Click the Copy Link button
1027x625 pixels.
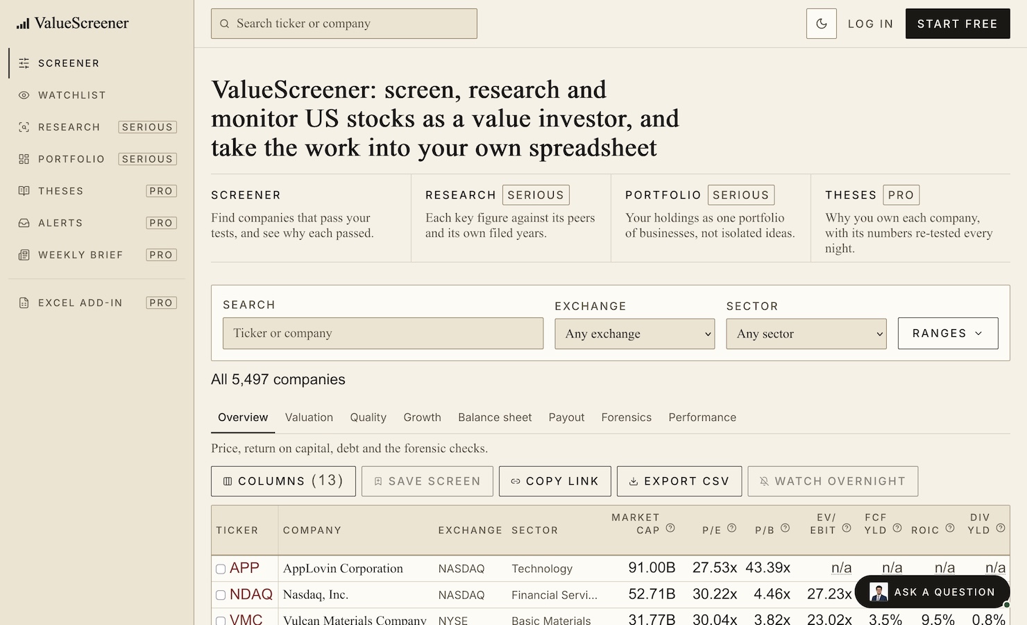(555, 481)
